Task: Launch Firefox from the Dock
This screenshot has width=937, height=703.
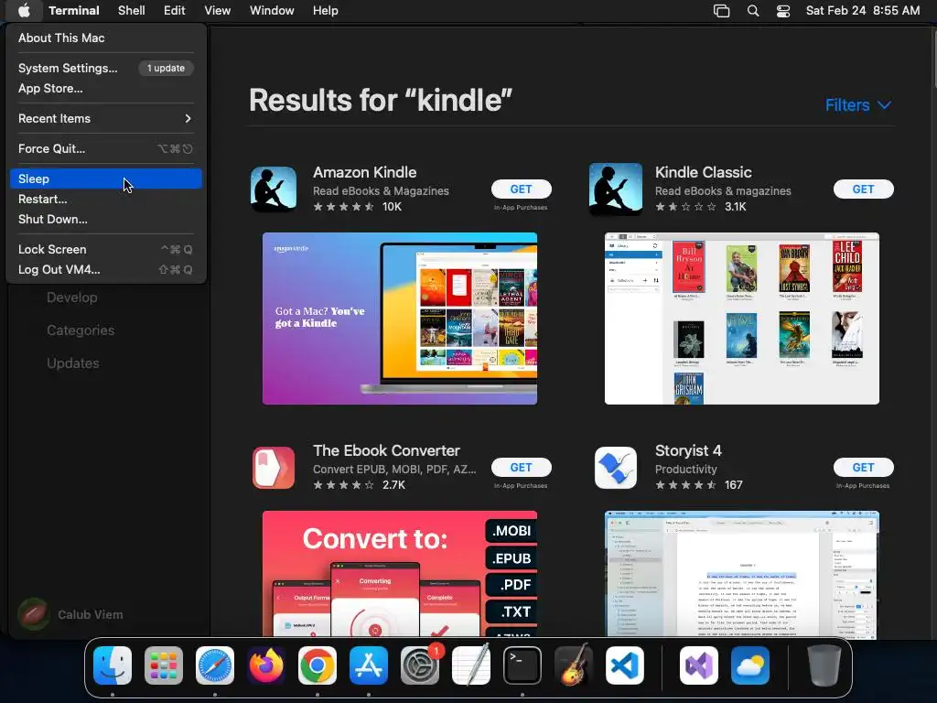Action: pos(266,665)
